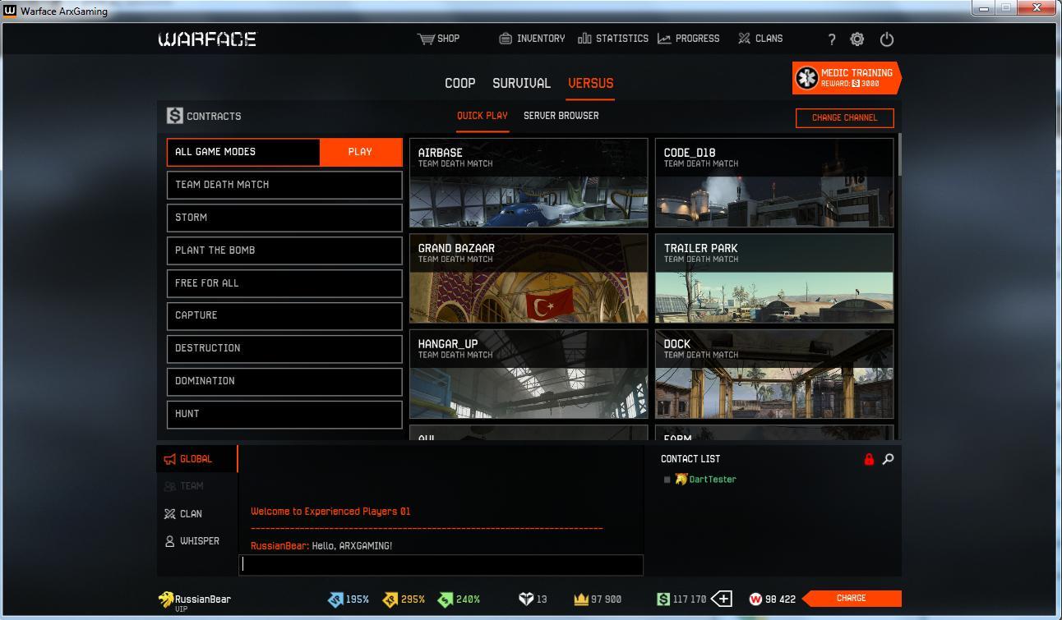Click the Medic Training cross icon
This screenshot has height=620, width=1062.
coord(807,78)
